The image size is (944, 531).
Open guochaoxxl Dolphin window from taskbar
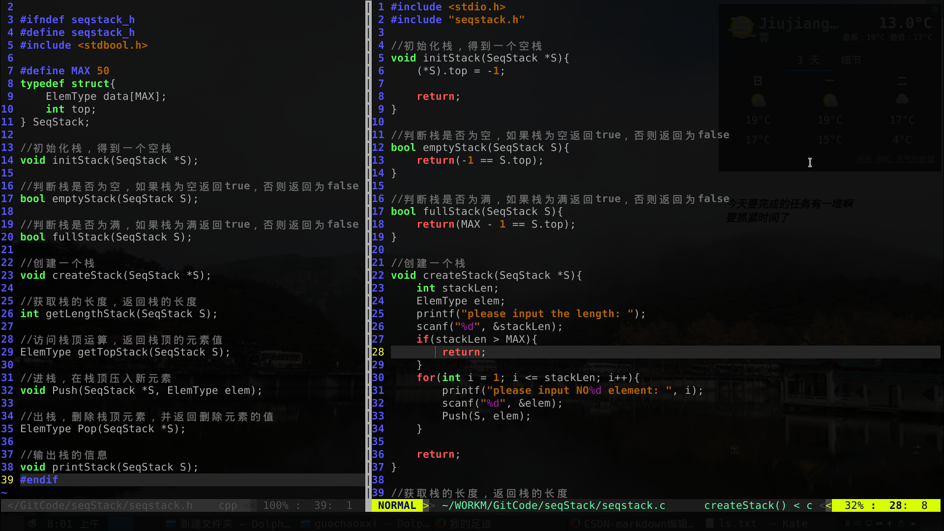[x=364, y=524]
